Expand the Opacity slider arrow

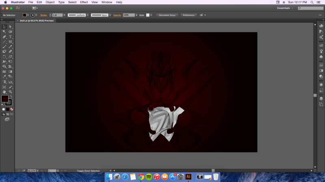[x=136, y=15]
